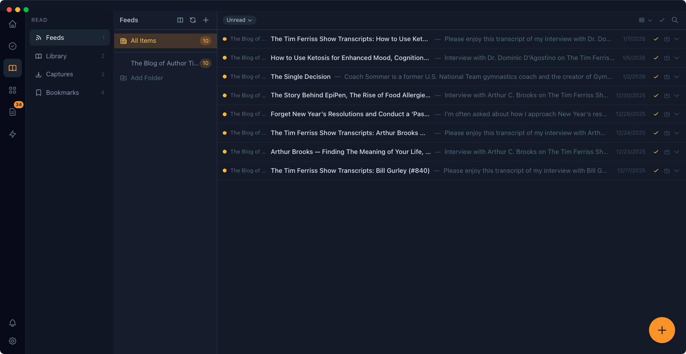Expand options for 'The Single Decision'
686x354 pixels.
pos(677,77)
